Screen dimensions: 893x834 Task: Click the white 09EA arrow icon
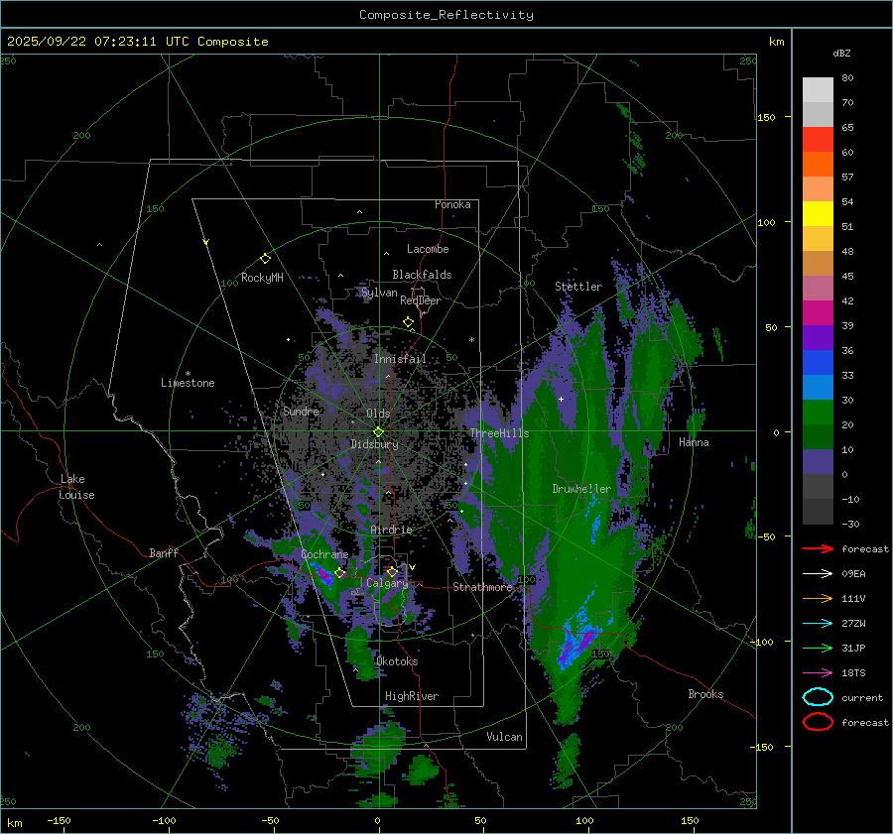(818, 573)
